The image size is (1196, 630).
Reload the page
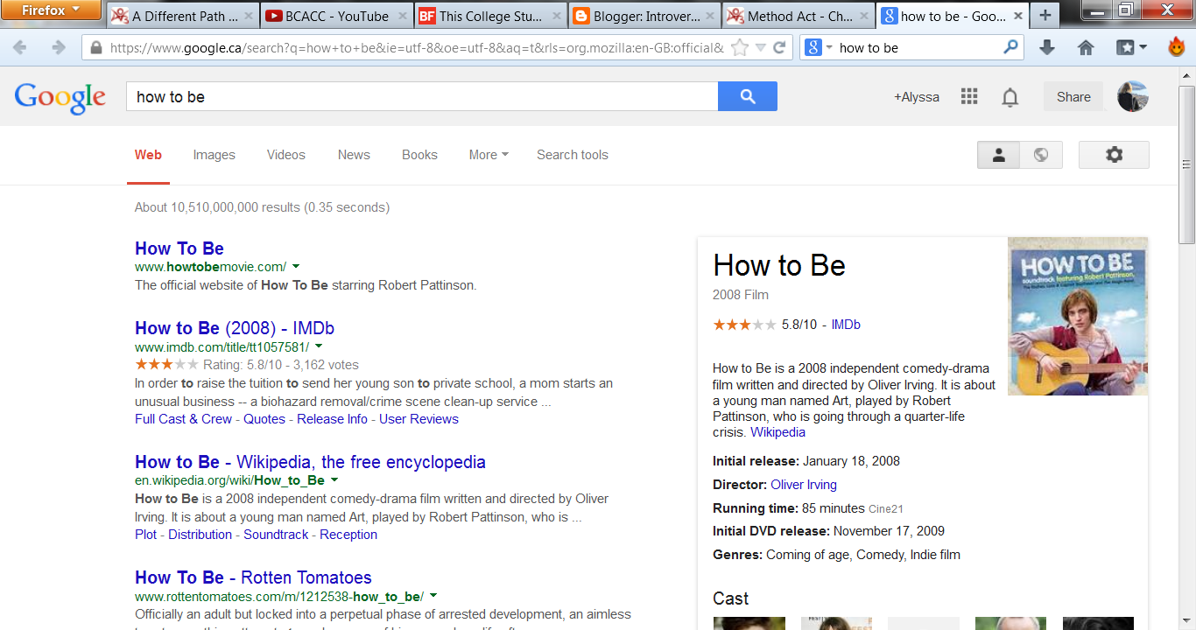[779, 48]
